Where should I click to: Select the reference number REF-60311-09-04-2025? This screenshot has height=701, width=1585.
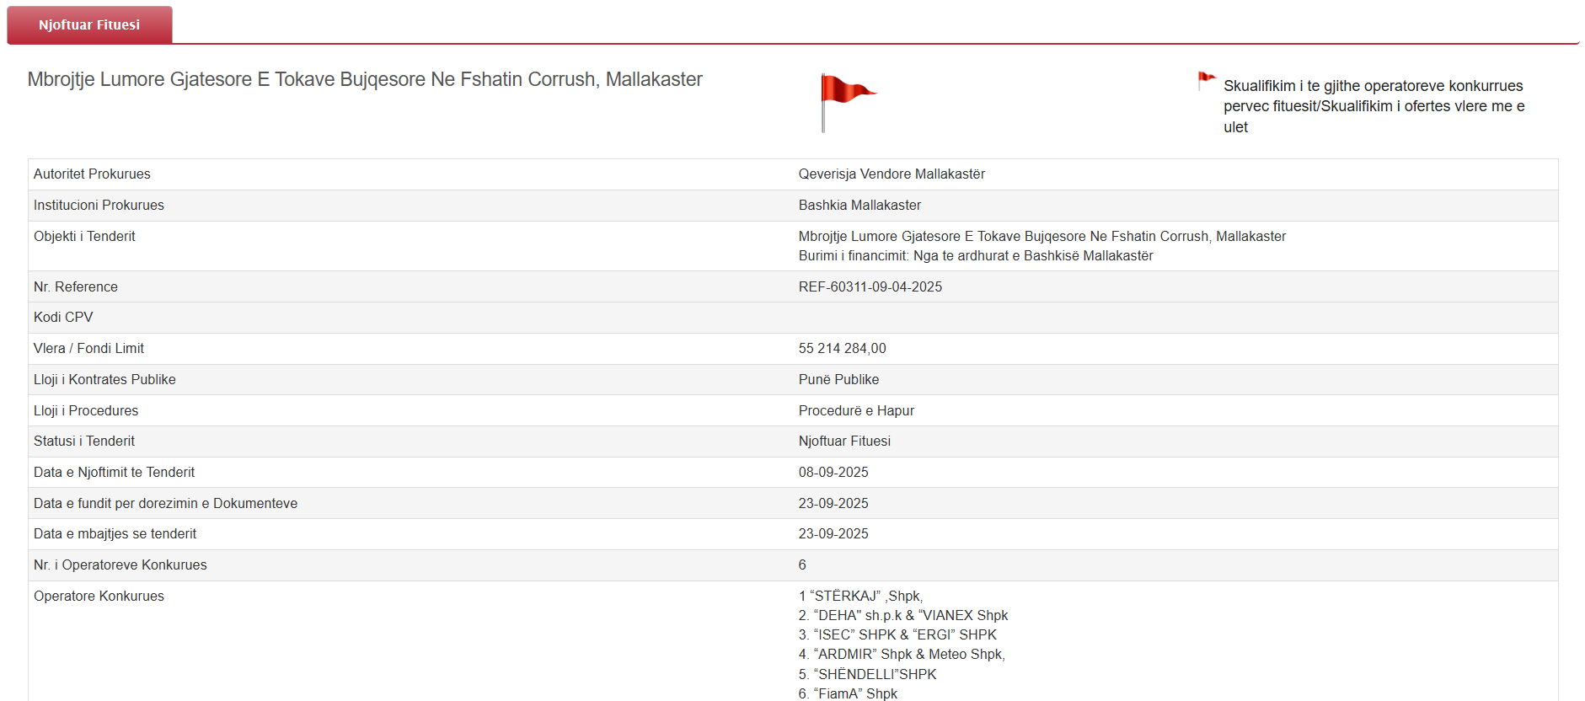(870, 286)
